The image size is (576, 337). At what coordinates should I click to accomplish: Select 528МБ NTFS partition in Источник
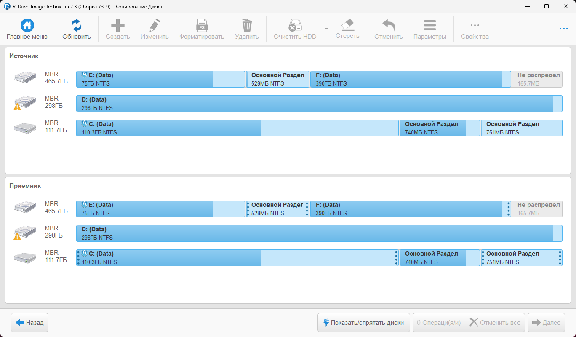pyautogui.click(x=277, y=79)
